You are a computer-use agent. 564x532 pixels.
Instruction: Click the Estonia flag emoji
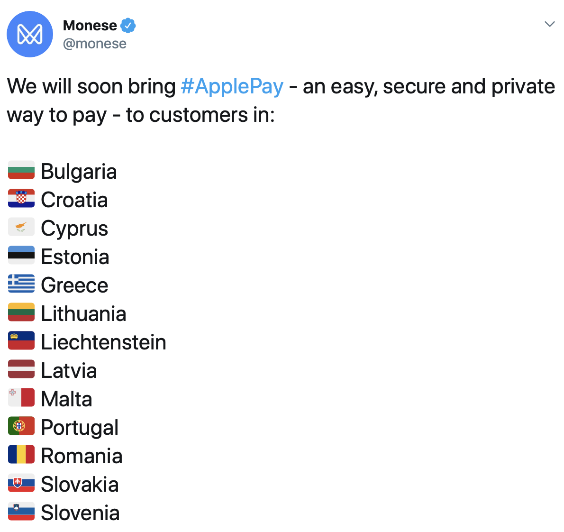[x=21, y=255]
